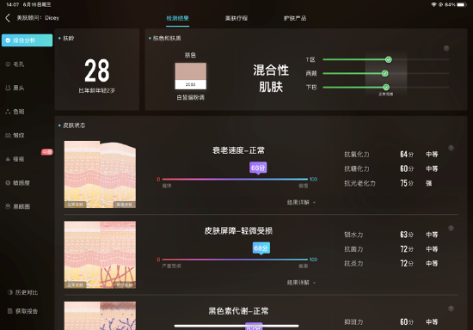
Task: Click the 抗氧化力 64分 row
Action: pos(391,155)
